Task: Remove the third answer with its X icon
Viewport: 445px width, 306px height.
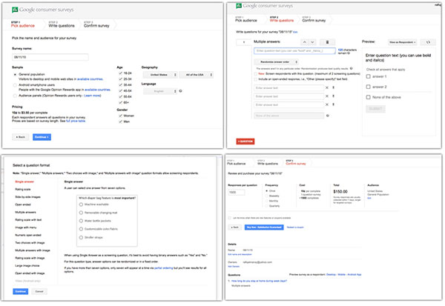Action: (327, 104)
